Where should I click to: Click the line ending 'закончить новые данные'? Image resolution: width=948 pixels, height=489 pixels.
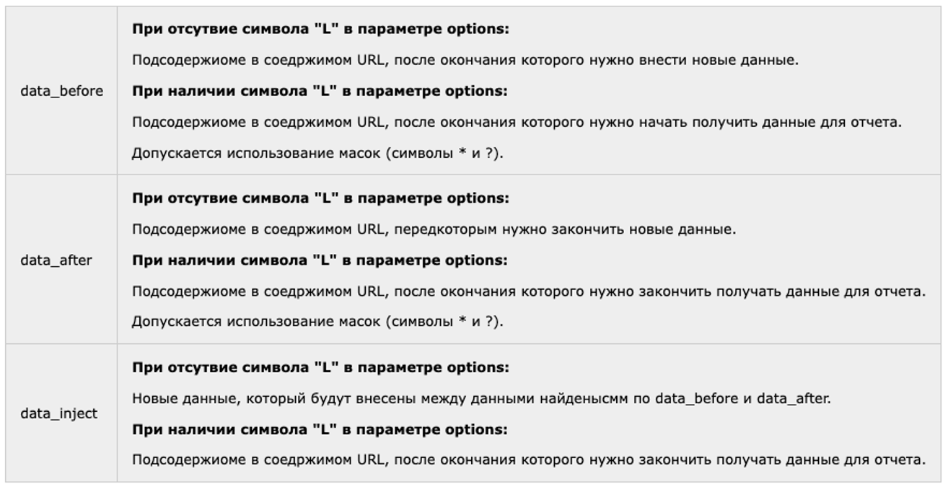pyautogui.click(x=433, y=229)
